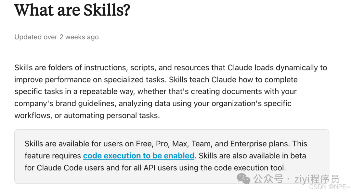Click the "What are Skills?" heading

pyautogui.click(x=72, y=10)
